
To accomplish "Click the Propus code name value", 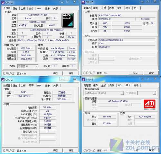I will [x=28, y=18].
